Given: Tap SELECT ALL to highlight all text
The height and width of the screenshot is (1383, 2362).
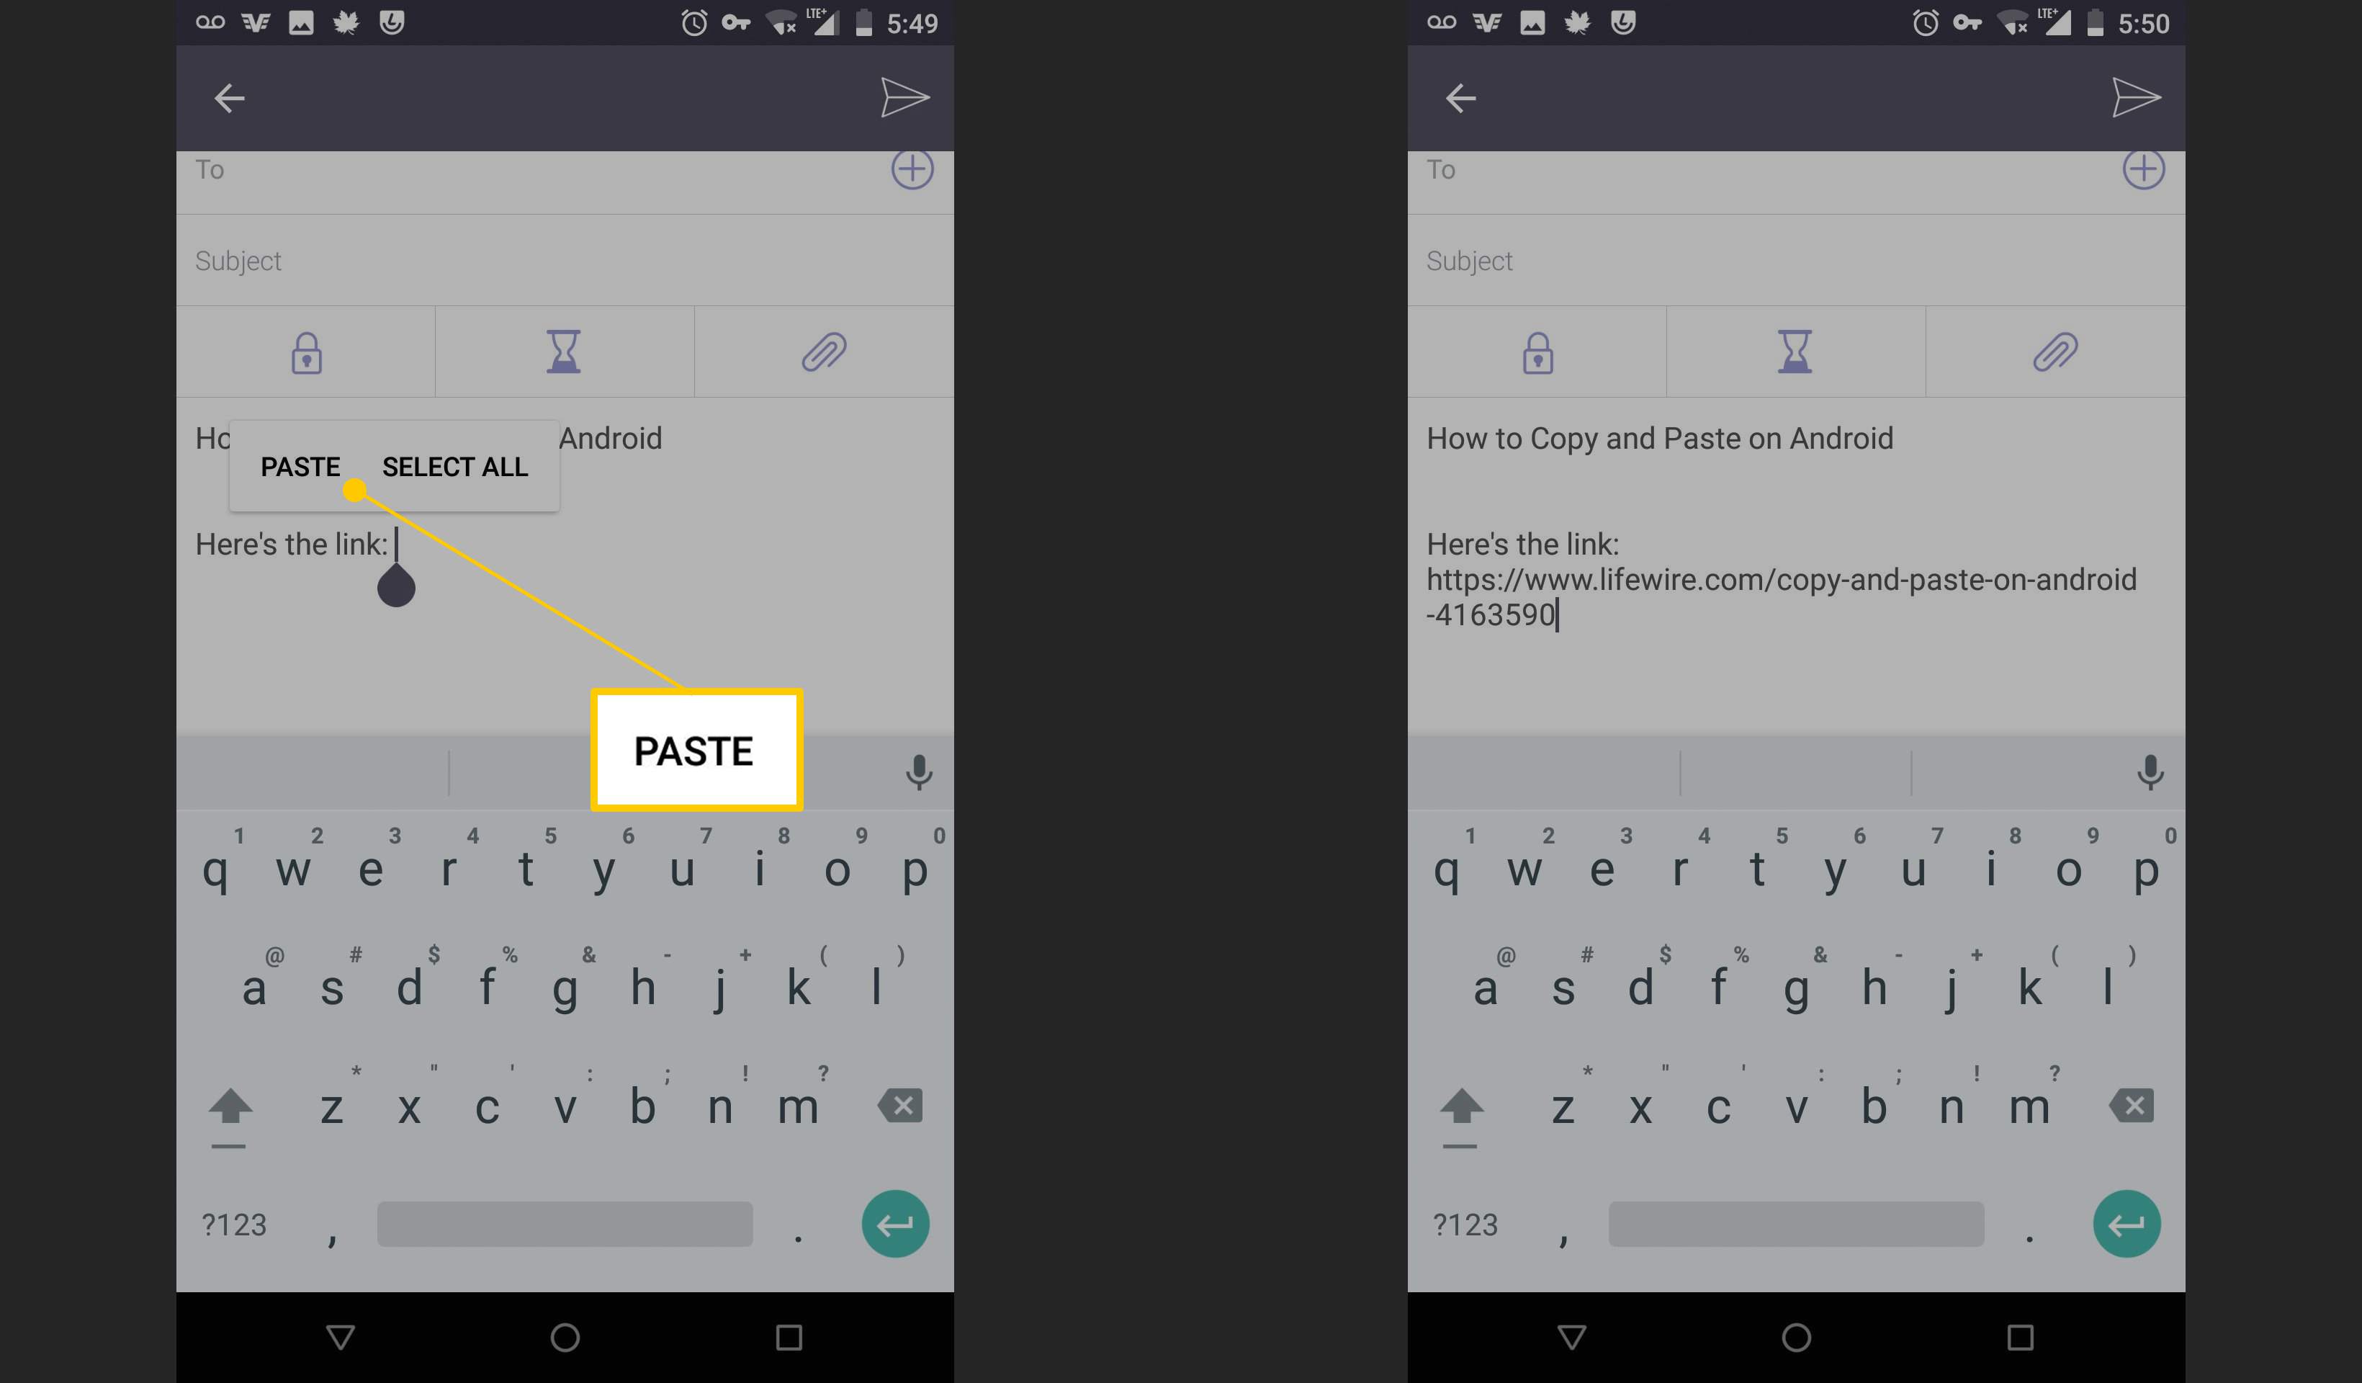Looking at the screenshot, I should tap(453, 466).
